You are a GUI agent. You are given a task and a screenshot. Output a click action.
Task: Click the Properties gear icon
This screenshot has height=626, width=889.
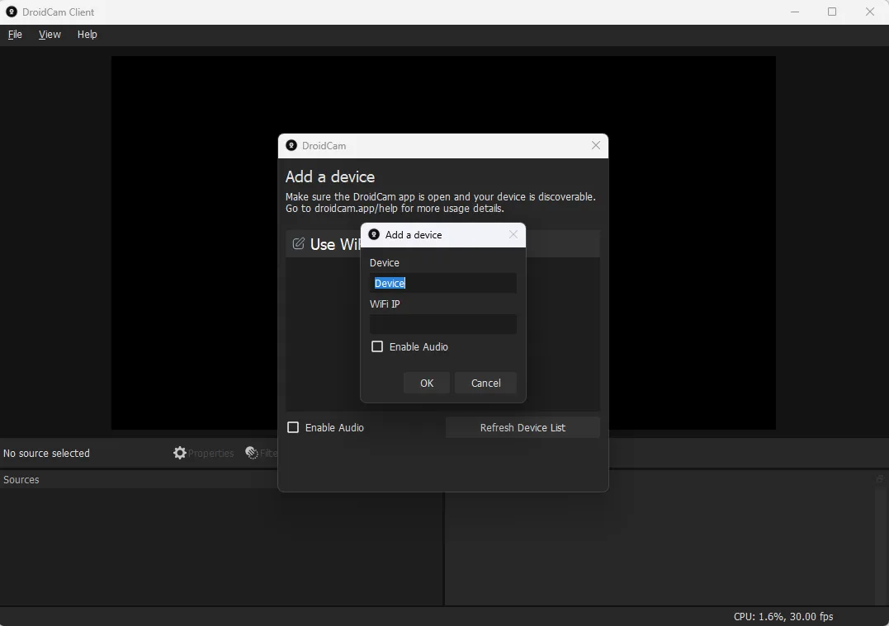180,453
